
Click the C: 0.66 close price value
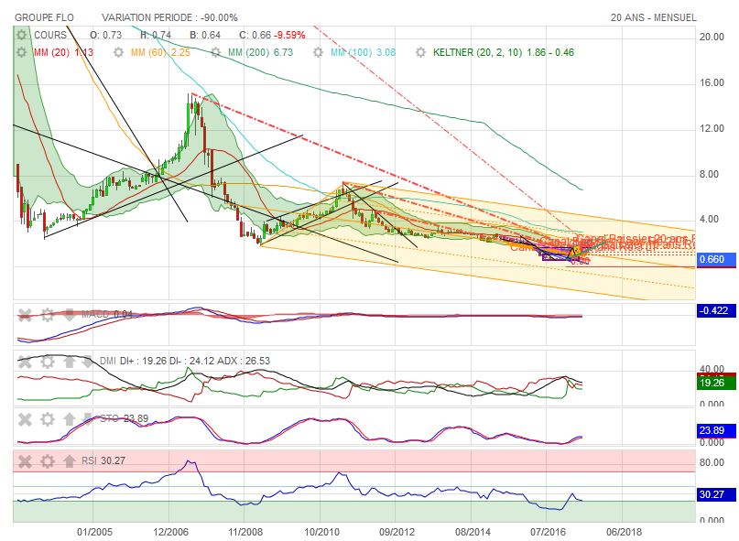255,35
